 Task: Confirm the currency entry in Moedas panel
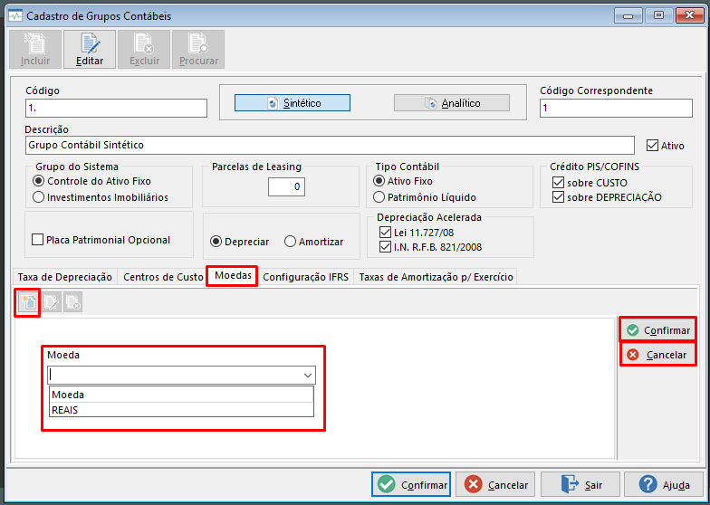pyautogui.click(x=657, y=330)
